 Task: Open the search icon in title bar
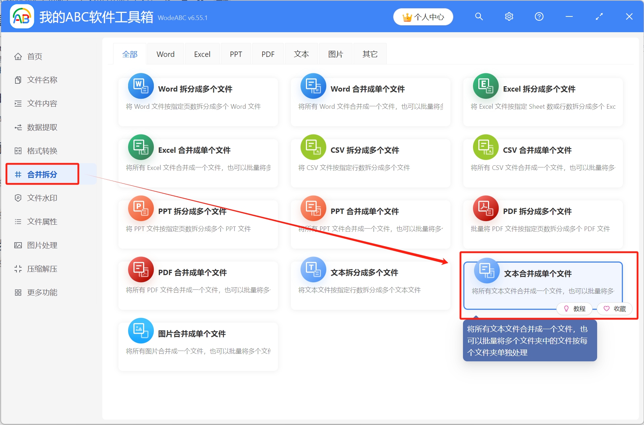479,16
